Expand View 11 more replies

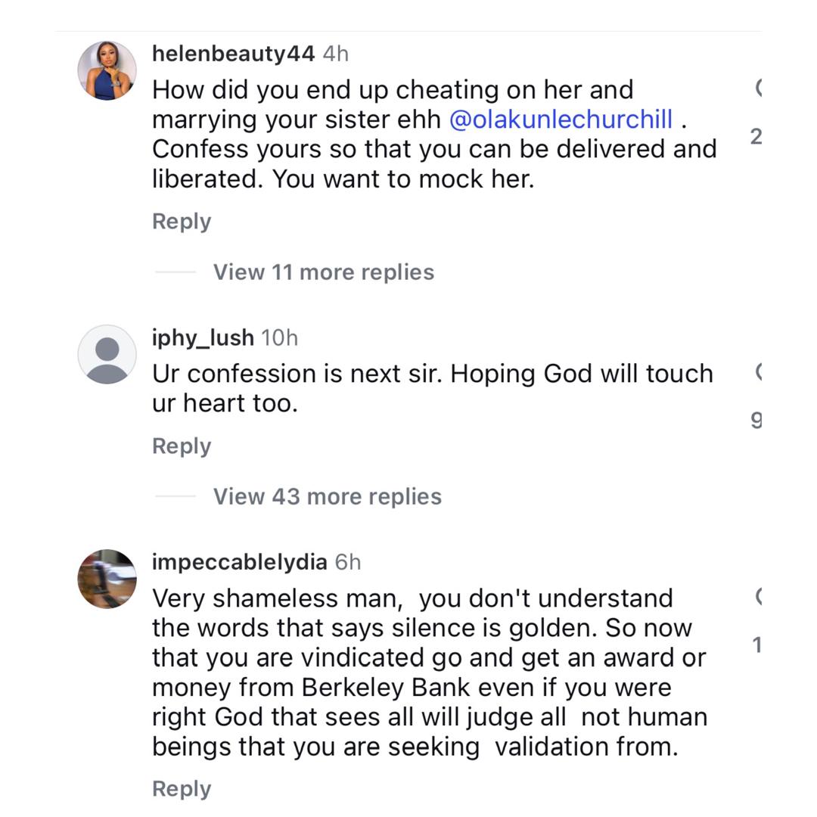pyautogui.click(x=323, y=272)
